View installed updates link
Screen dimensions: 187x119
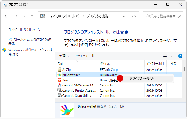30,42
